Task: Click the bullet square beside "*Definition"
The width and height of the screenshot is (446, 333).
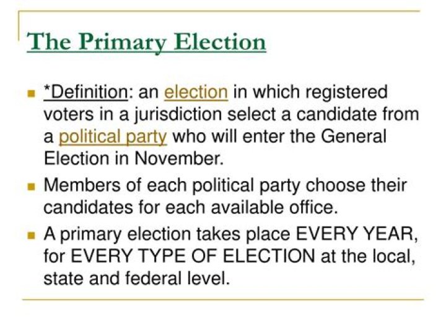Action: [x=32, y=94]
